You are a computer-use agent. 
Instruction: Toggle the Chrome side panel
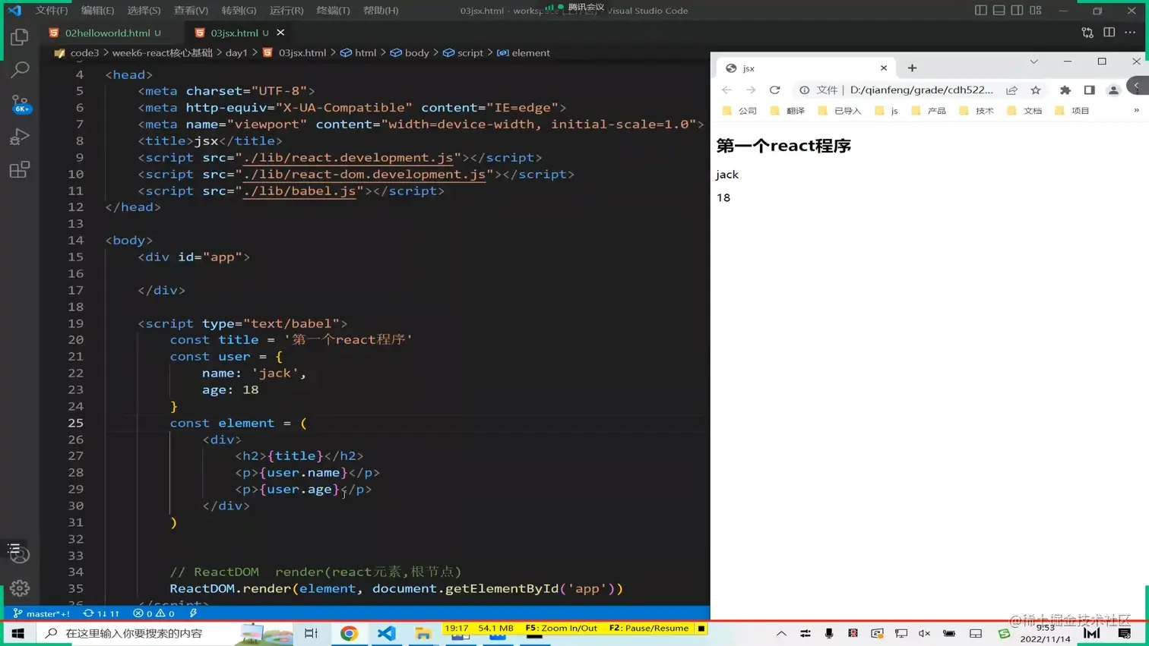[1090, 90]
